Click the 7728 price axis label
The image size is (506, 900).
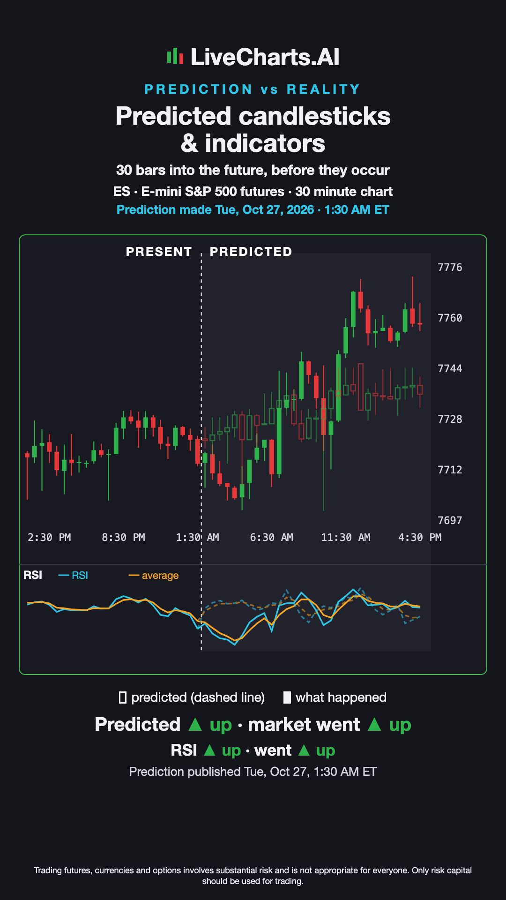[x=450, y=419]
